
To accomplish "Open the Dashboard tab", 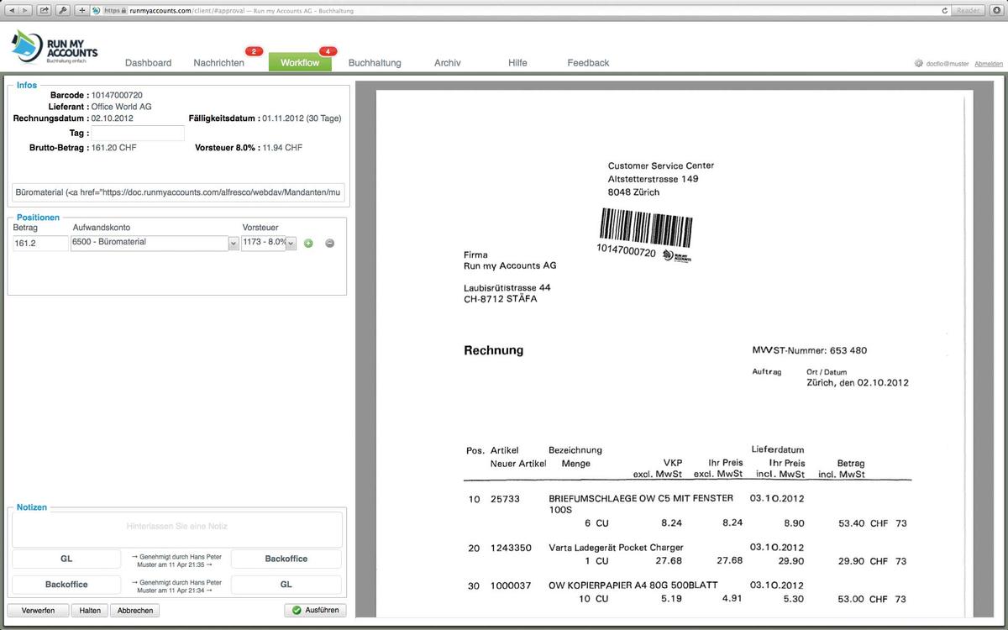I will click(x=148, y=63).
